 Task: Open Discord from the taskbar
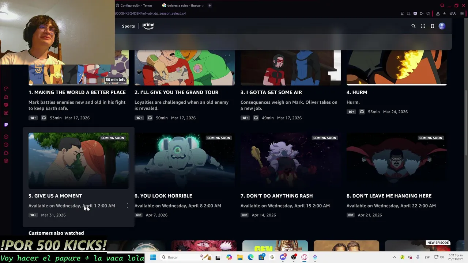[283, 257]
